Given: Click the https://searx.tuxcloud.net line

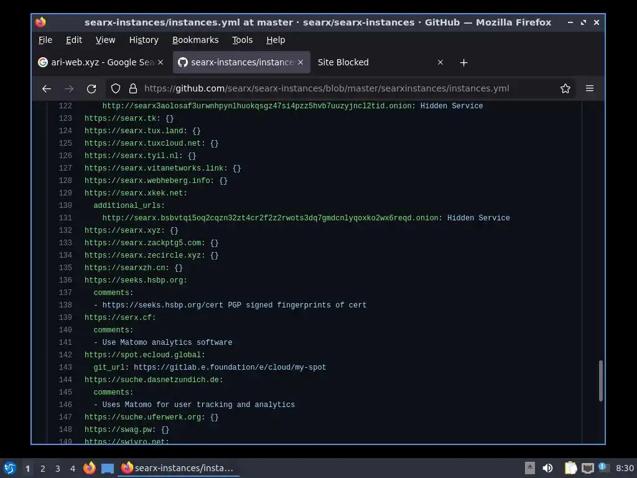Looking at the screenshot, I should point(152,143).
